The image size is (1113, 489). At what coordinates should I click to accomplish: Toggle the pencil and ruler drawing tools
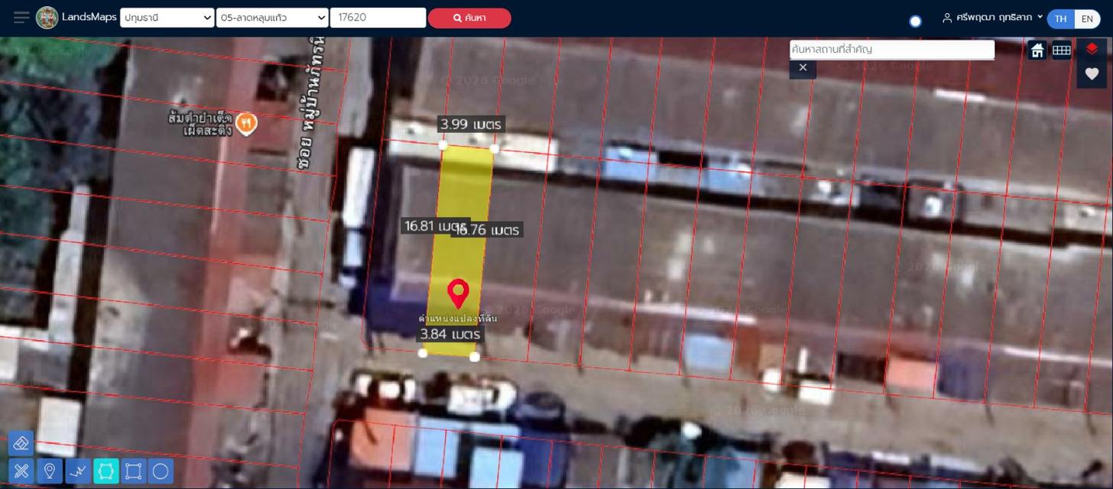click(x=21, y=471)
